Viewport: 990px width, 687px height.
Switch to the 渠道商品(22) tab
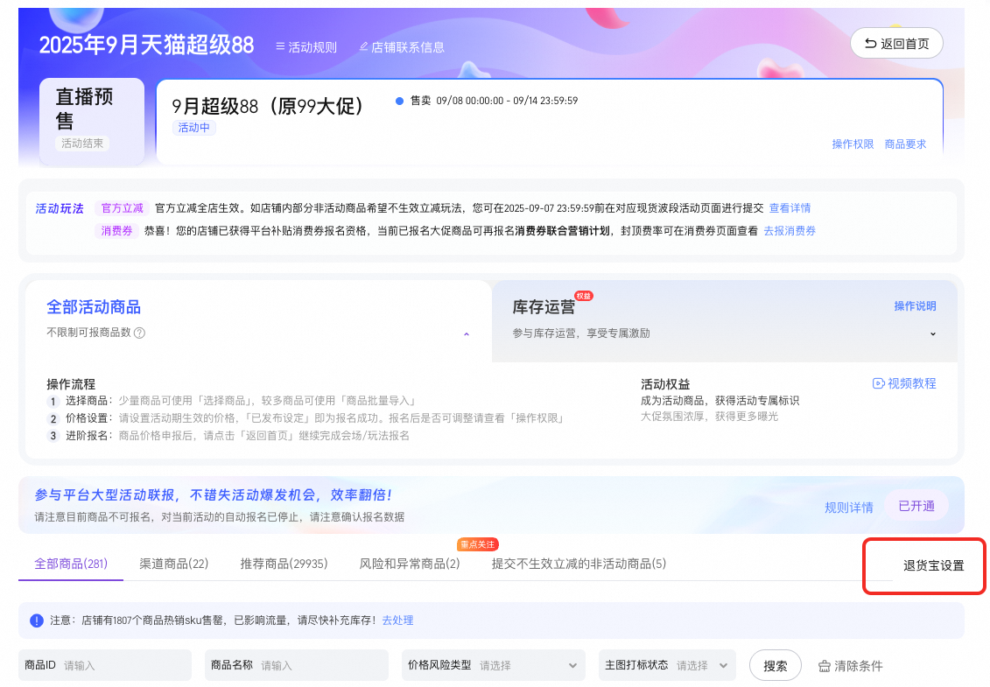[x=173, y=564]
